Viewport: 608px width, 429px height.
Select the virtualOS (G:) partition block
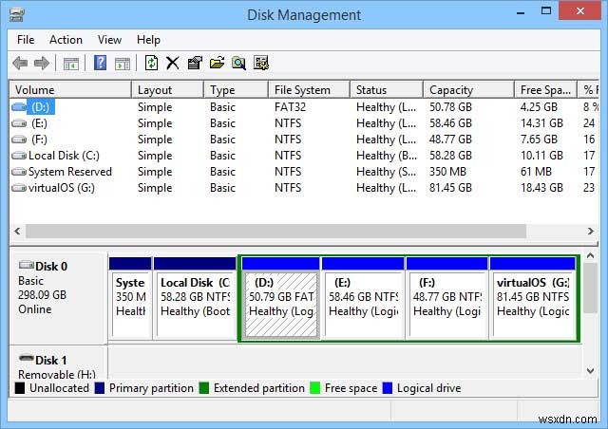tap(532, 298)
